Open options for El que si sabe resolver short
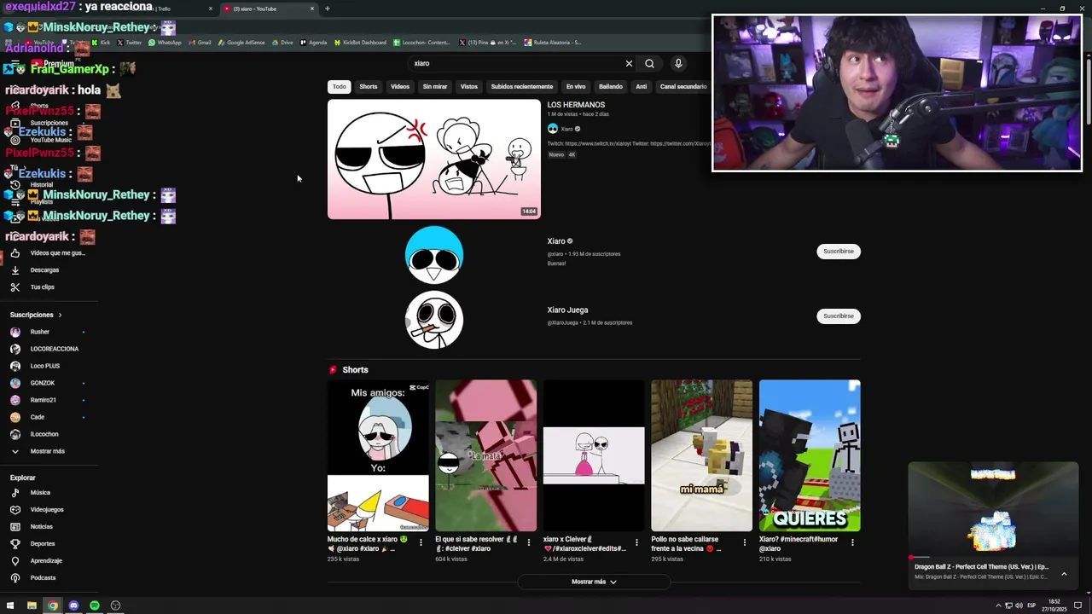 (529, 542)
